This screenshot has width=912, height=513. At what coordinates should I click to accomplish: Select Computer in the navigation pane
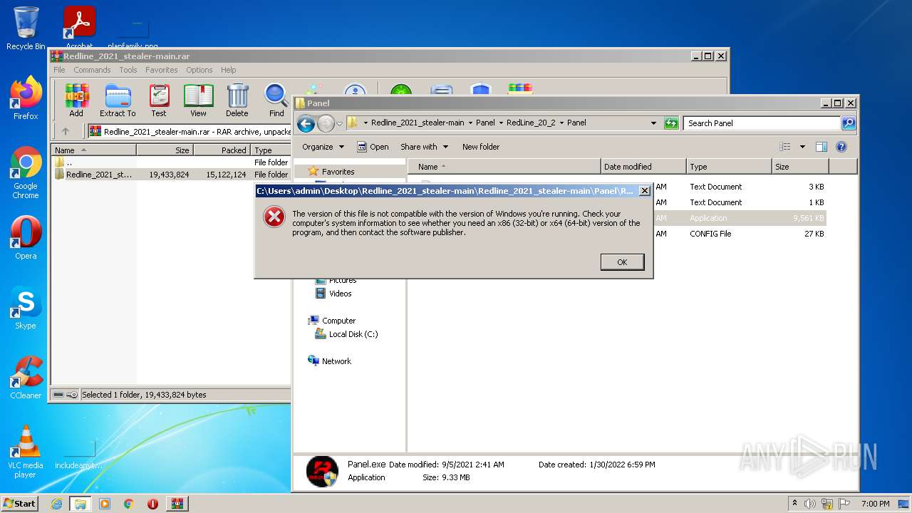[x=331, y=321]
